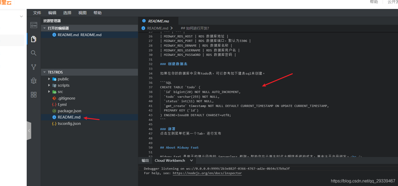This screenshot has width=398, height=186.
Task: Click line containing MIDWAY_RDS_HOST
Action: click(194, 36)
